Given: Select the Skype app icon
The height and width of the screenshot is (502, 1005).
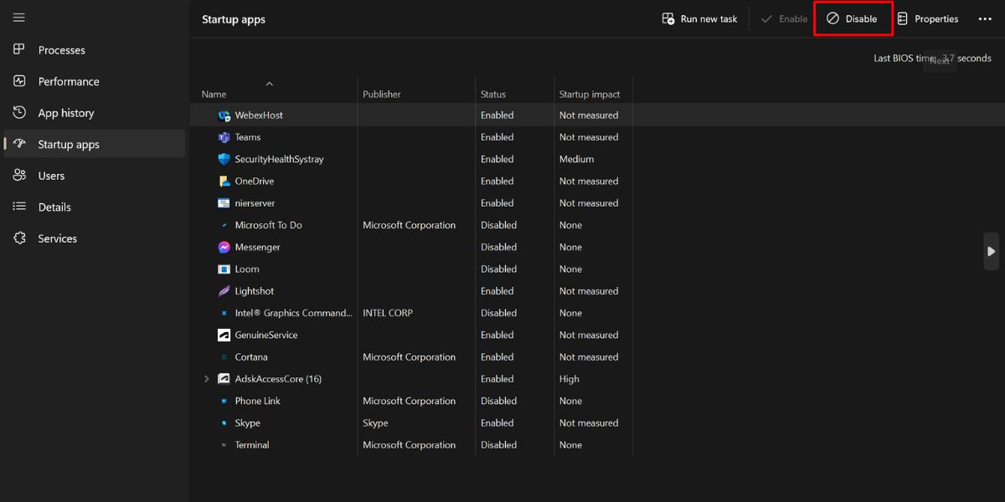Looking at the screenshot, I should [223, 423].
